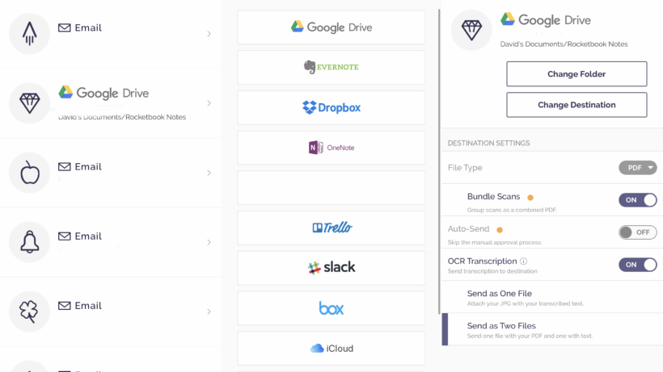Viewport: 663px width, 372px height.
Task: Click the apple destination icon
Action: (x=30, y=172)
